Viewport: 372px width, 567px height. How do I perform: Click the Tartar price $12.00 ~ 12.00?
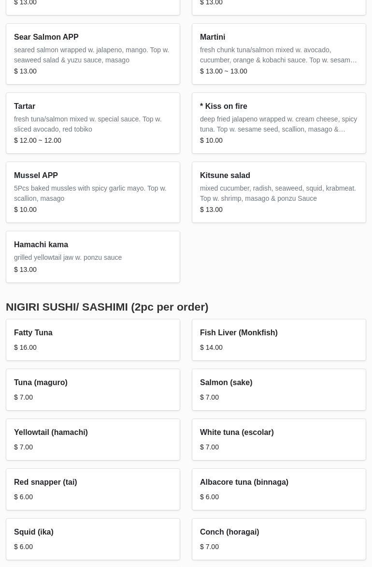pos(38,140)
